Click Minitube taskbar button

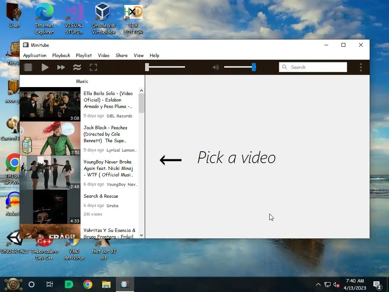tap(125, 284)
